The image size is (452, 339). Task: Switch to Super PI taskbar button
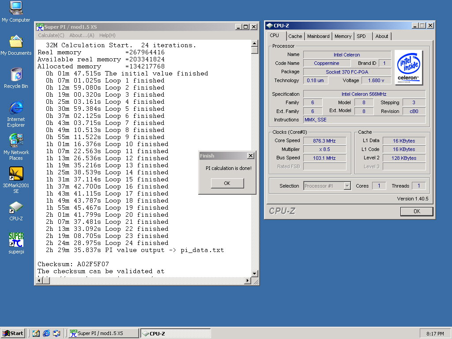tap(104, 333)
